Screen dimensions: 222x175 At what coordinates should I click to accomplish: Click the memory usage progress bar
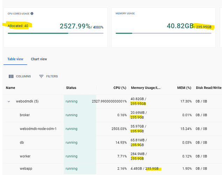point(164,33)
